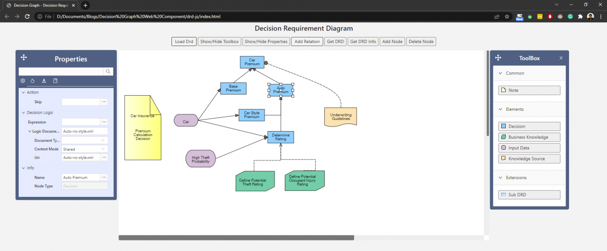Go back in browser history

pyautogui.click(x=7, y=16)
